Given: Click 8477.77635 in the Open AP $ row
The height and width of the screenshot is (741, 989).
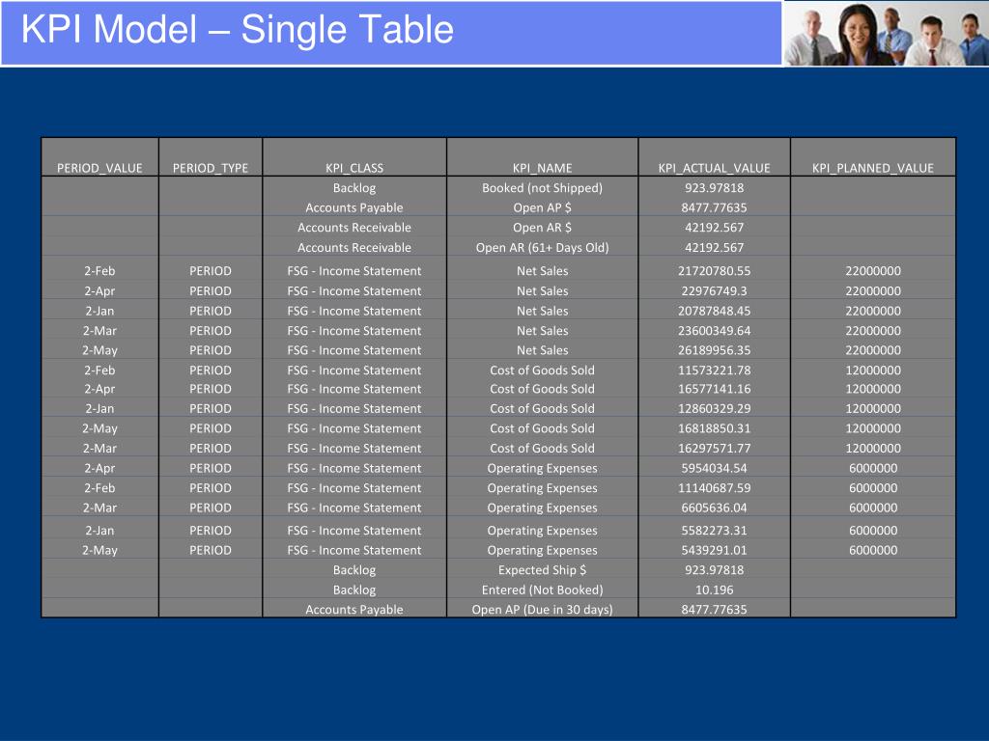Looking at the screenshot, I should pos(714,207).
